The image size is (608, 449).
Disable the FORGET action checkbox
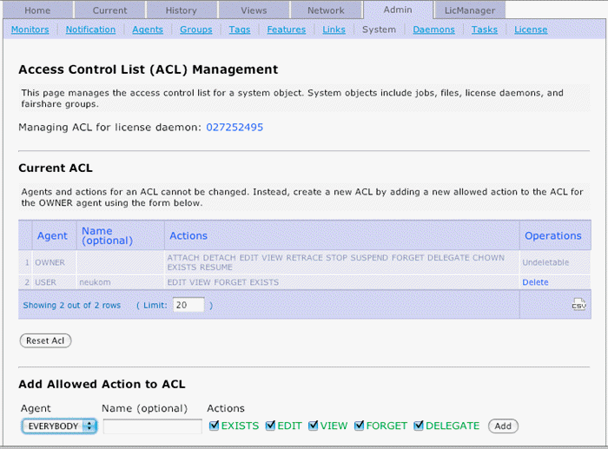(x=360, y=426)
